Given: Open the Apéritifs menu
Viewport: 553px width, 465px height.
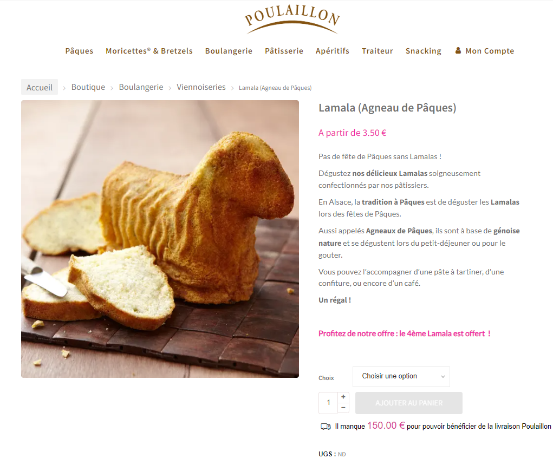Looking at the screenshot, I should coord(332,51).
